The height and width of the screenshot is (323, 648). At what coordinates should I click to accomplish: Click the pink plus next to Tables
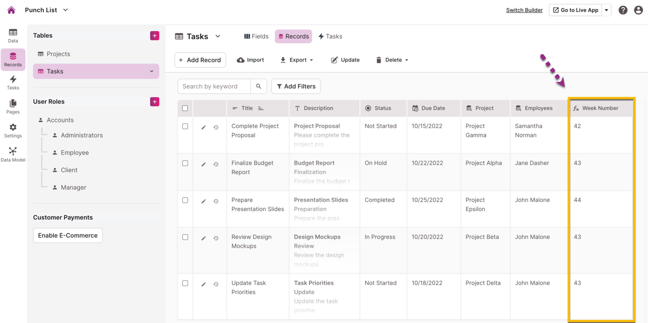click(155, 35)
